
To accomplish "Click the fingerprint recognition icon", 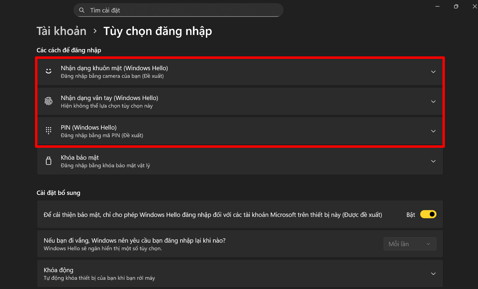I will [49, 101].
